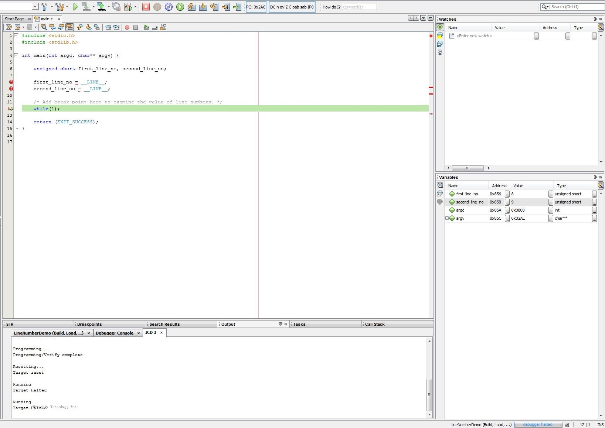Expand the argv variable tree node
This screenshot has width=605, height=428.
pyautogui.click(x=447, y=218)
